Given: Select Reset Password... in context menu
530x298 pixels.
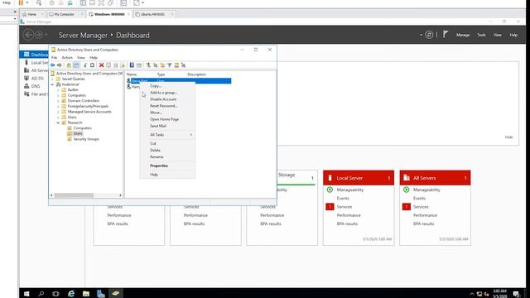Looking at the screenshot, I should [x=167, y=106].
